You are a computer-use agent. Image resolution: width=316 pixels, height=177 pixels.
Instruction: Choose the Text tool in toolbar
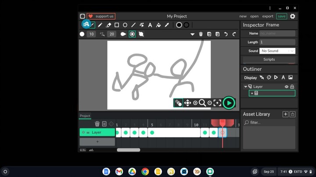pyautogui.click(x=150, y=25)
